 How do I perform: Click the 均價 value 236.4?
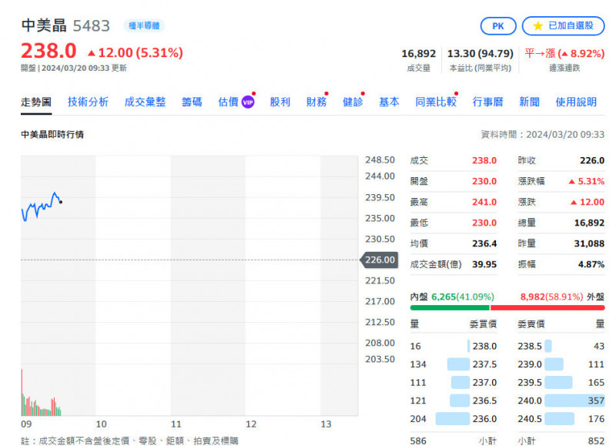pos(484,243)
